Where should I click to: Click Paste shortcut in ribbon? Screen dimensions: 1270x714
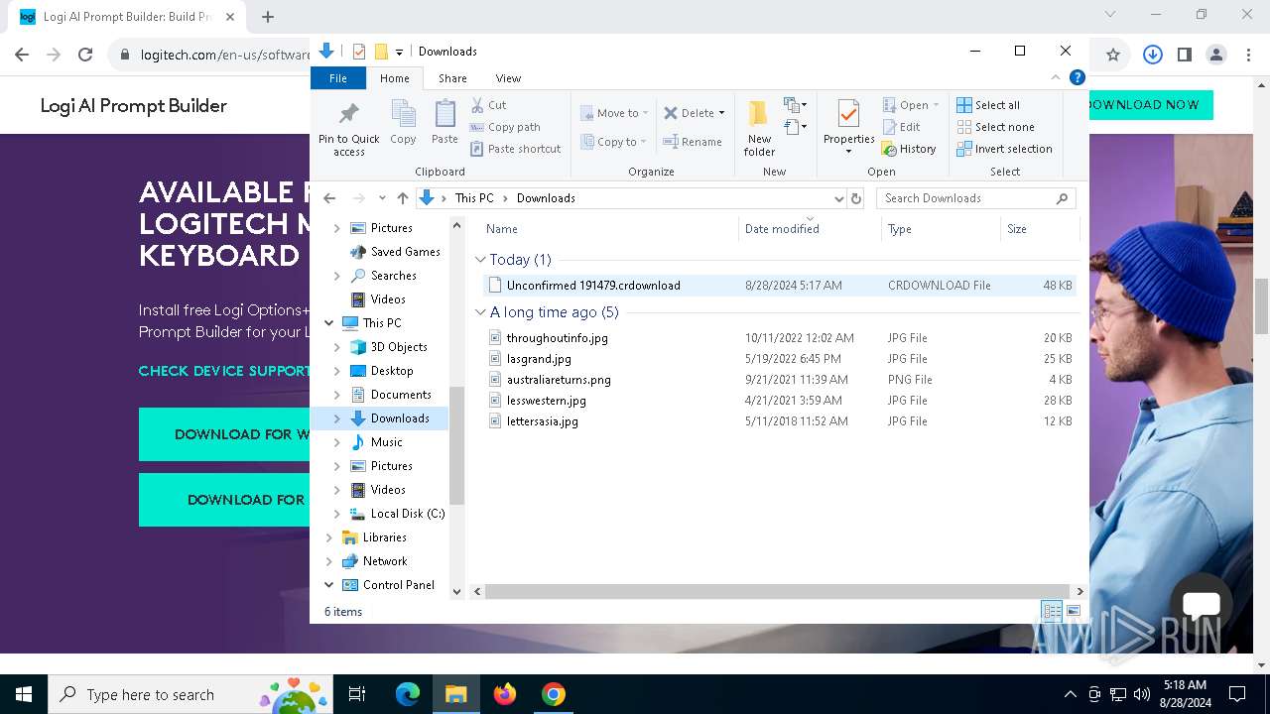click(x=516, y=149)
